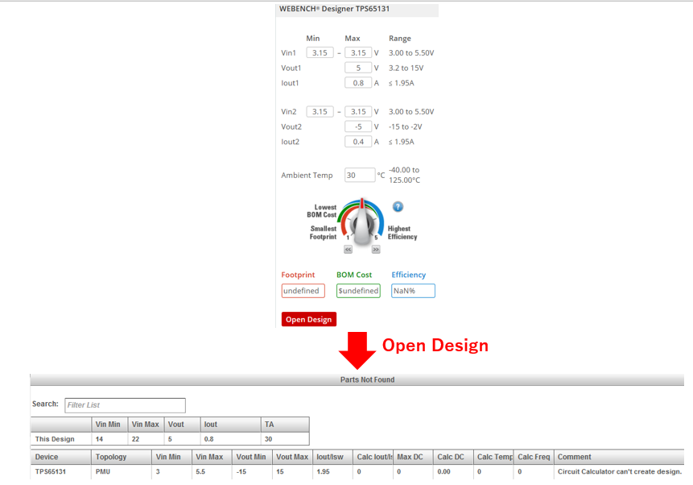The height and width of the screenshot is (485, 693).
Task: Click the Ambient Temp input field
Action: click(360, 176)
